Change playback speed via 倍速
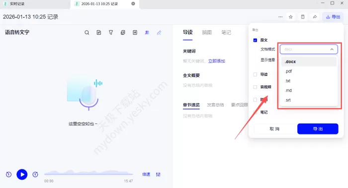This screenshot has width=348, height=188. 146,175
